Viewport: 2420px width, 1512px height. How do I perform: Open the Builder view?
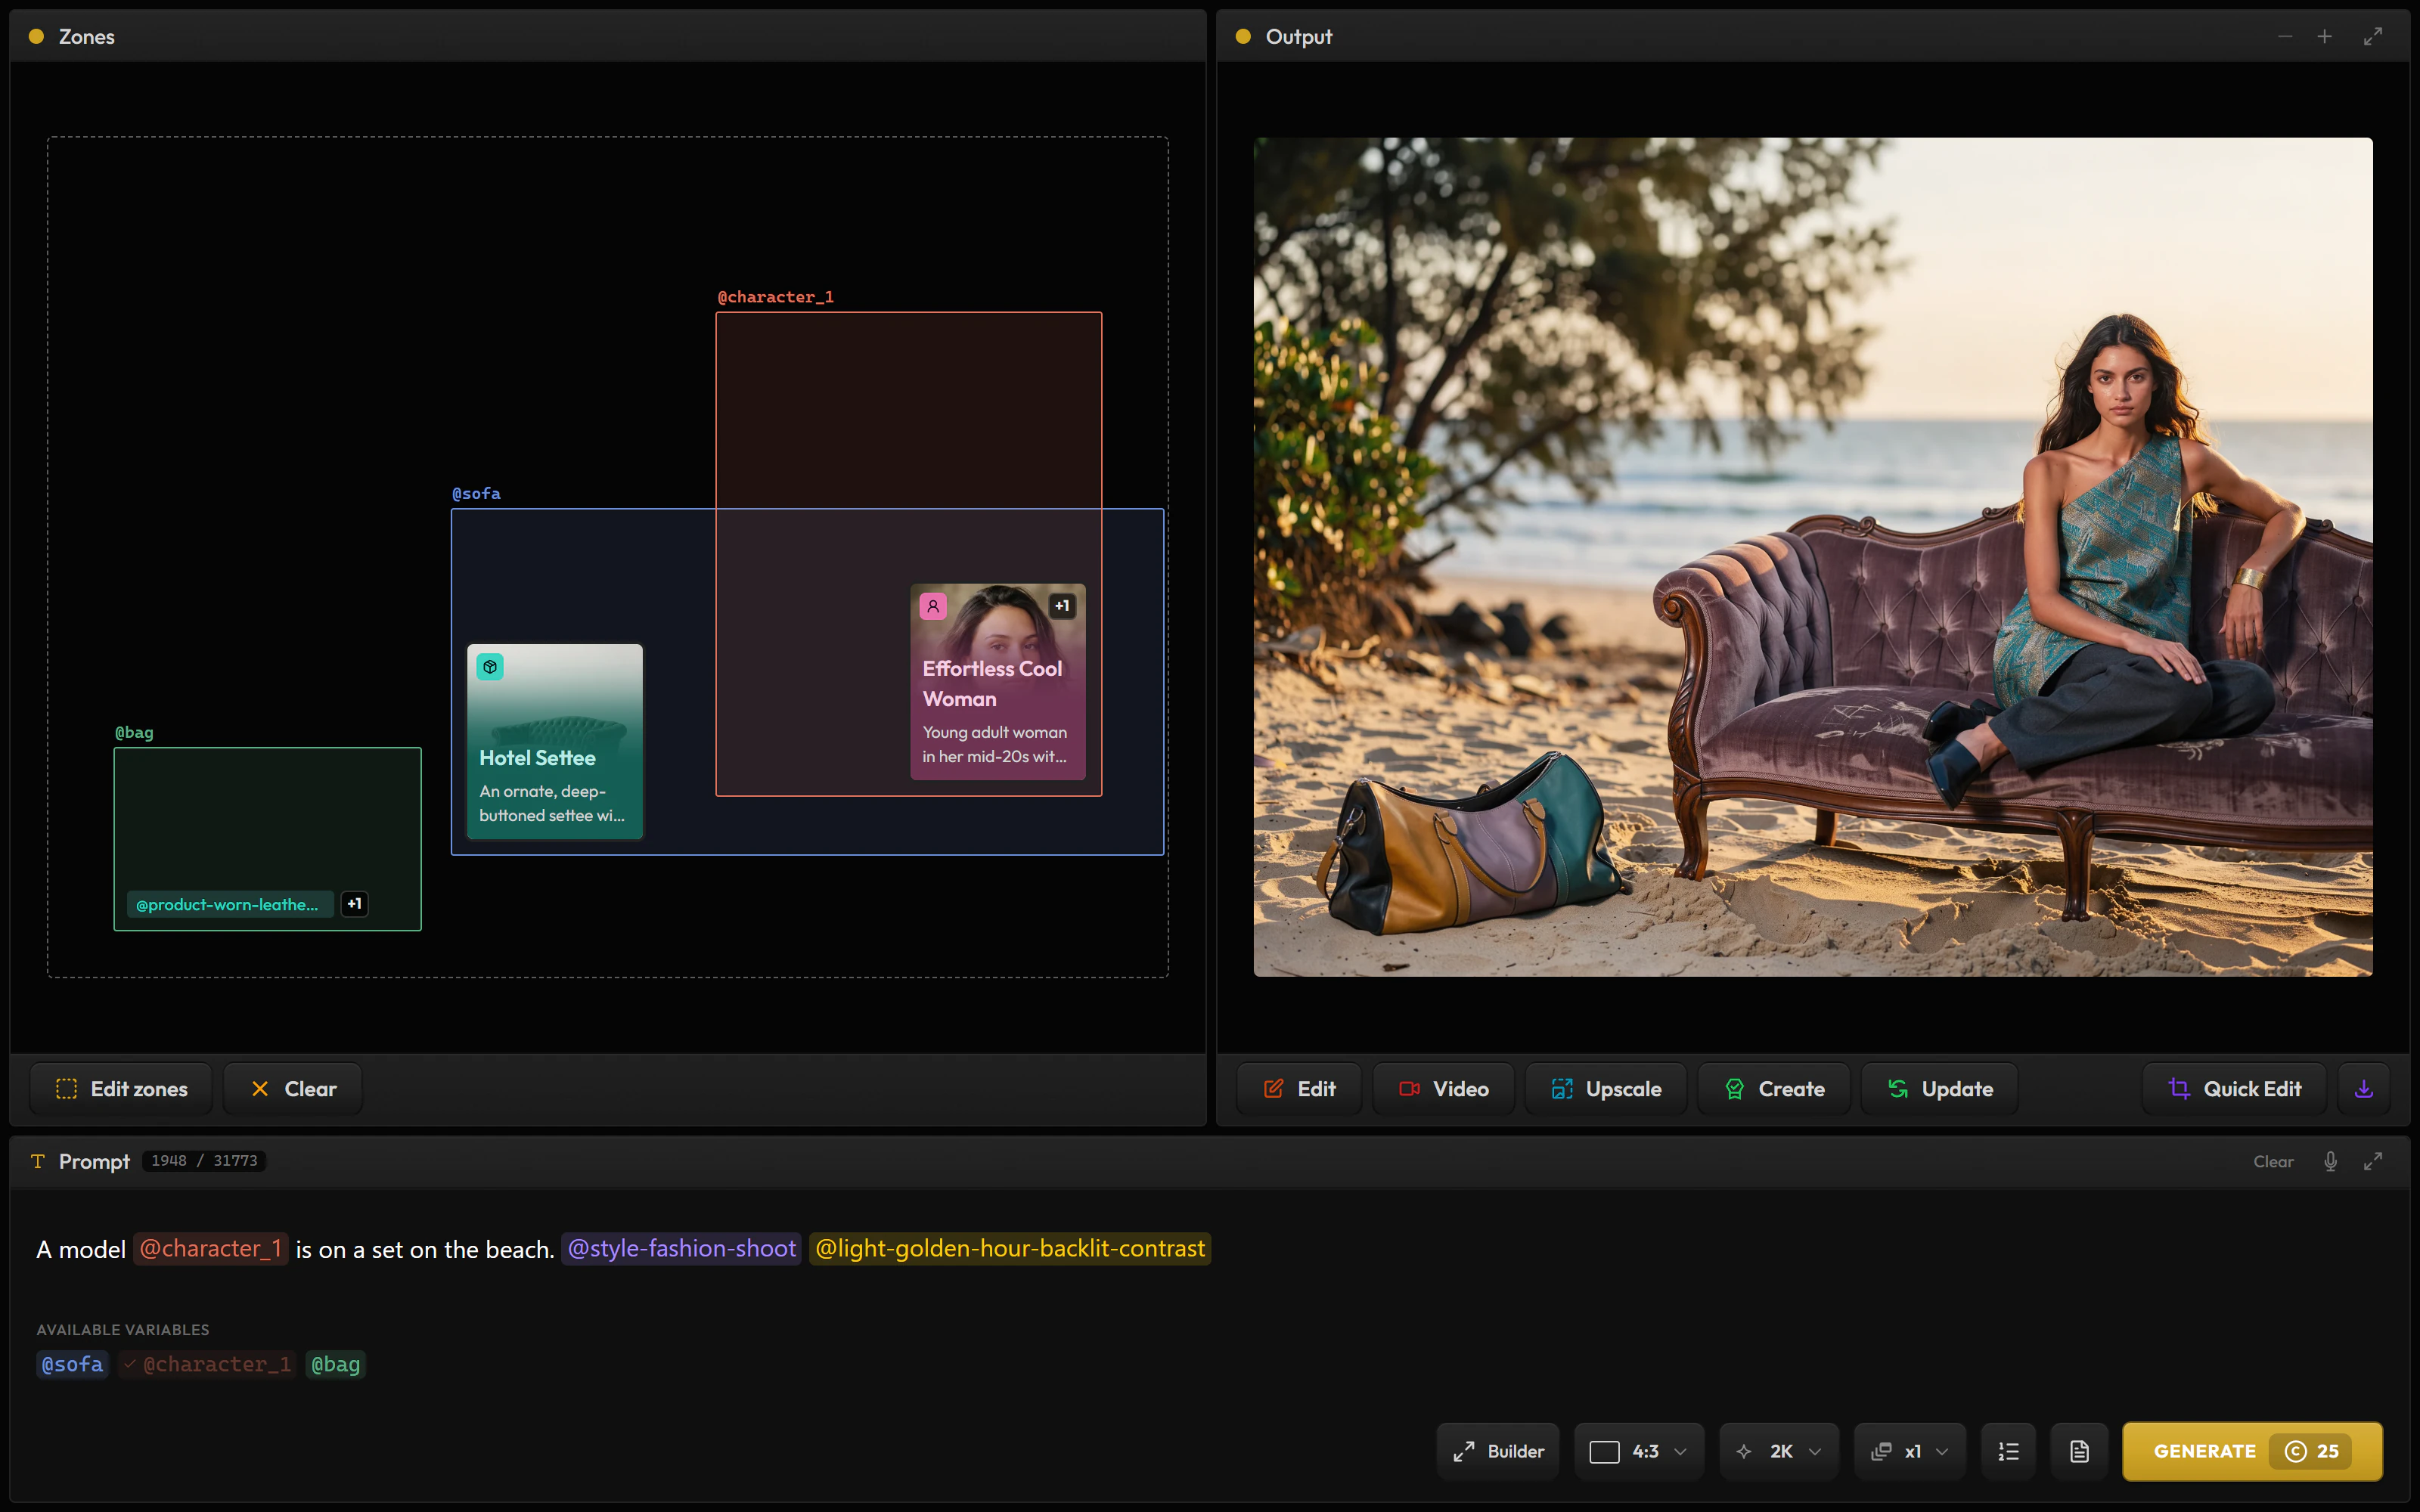coord(1498,1451)
